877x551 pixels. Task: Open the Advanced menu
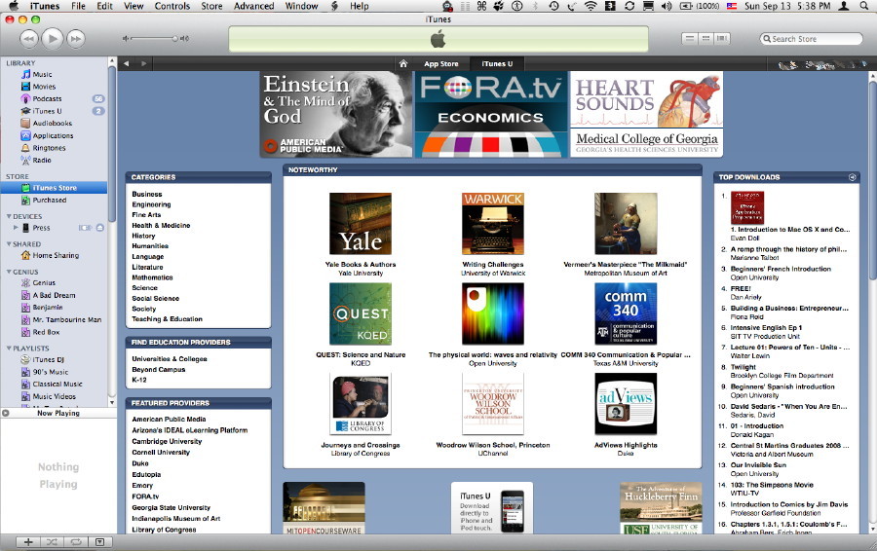coord(254,6)
